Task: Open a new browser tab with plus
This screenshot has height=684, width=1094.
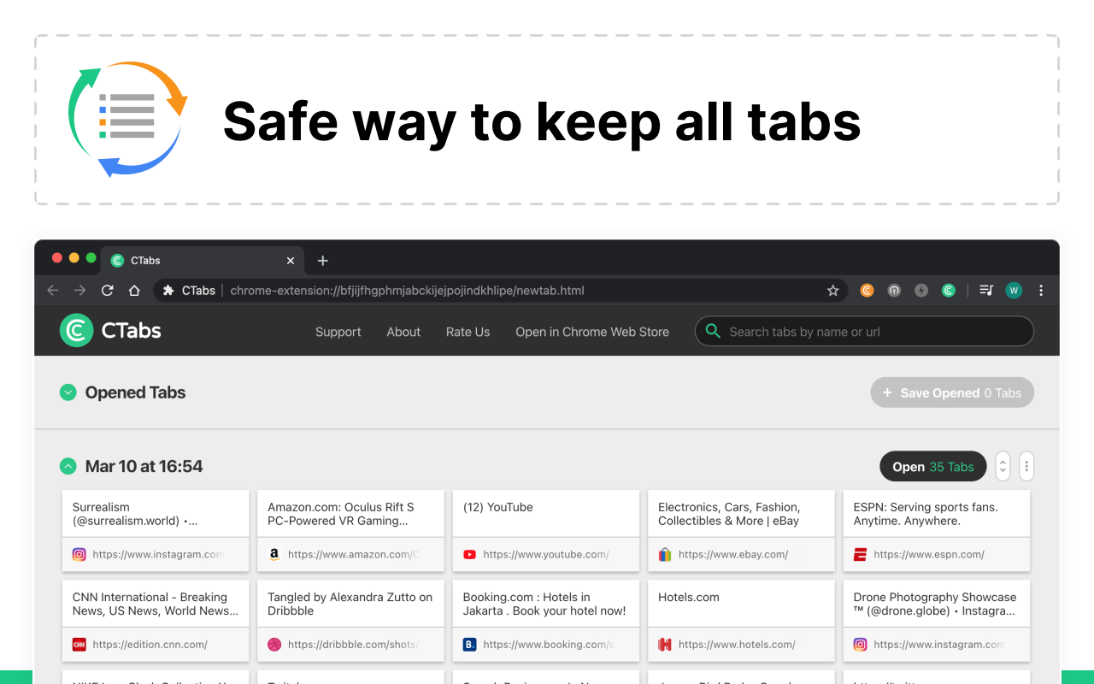Action: [322, 261]
